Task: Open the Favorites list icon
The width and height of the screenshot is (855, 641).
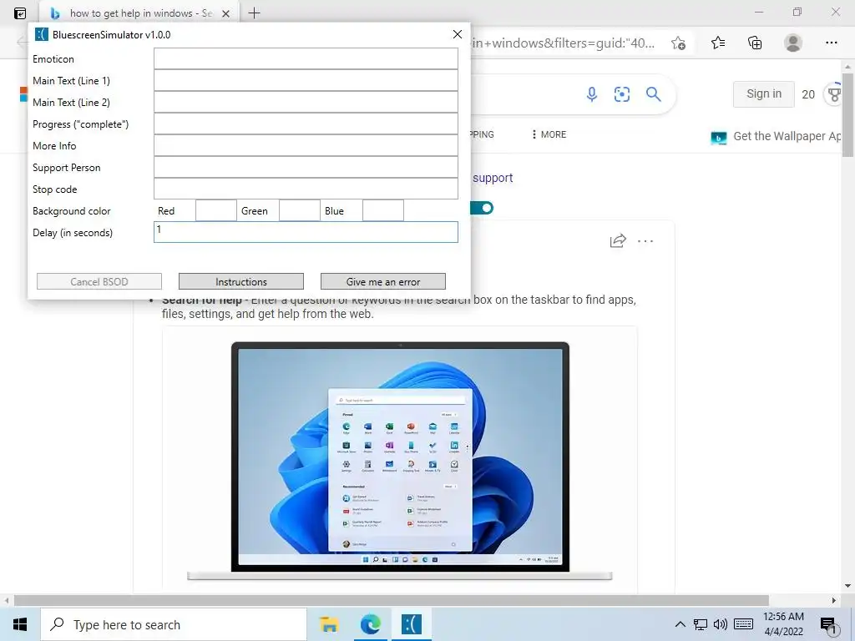Action: tap(718, 43)
